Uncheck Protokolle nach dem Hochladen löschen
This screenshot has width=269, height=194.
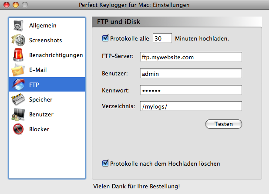(x=105, y=163)
